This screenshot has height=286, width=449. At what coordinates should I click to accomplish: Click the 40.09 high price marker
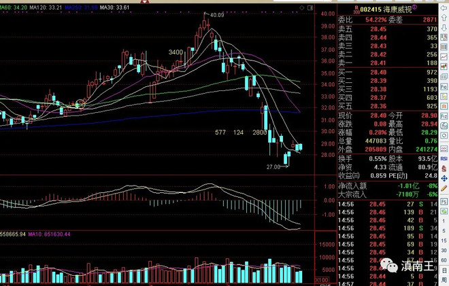pyautogui.click(x=217, y=15)
